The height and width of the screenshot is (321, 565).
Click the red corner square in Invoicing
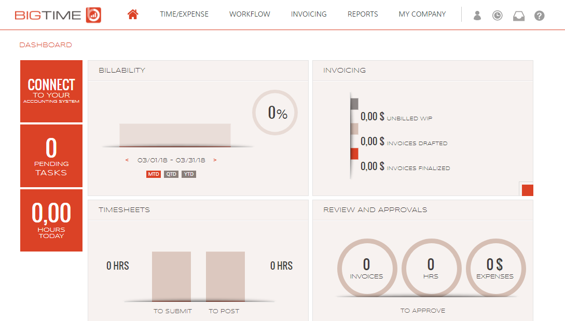(527, 190)
